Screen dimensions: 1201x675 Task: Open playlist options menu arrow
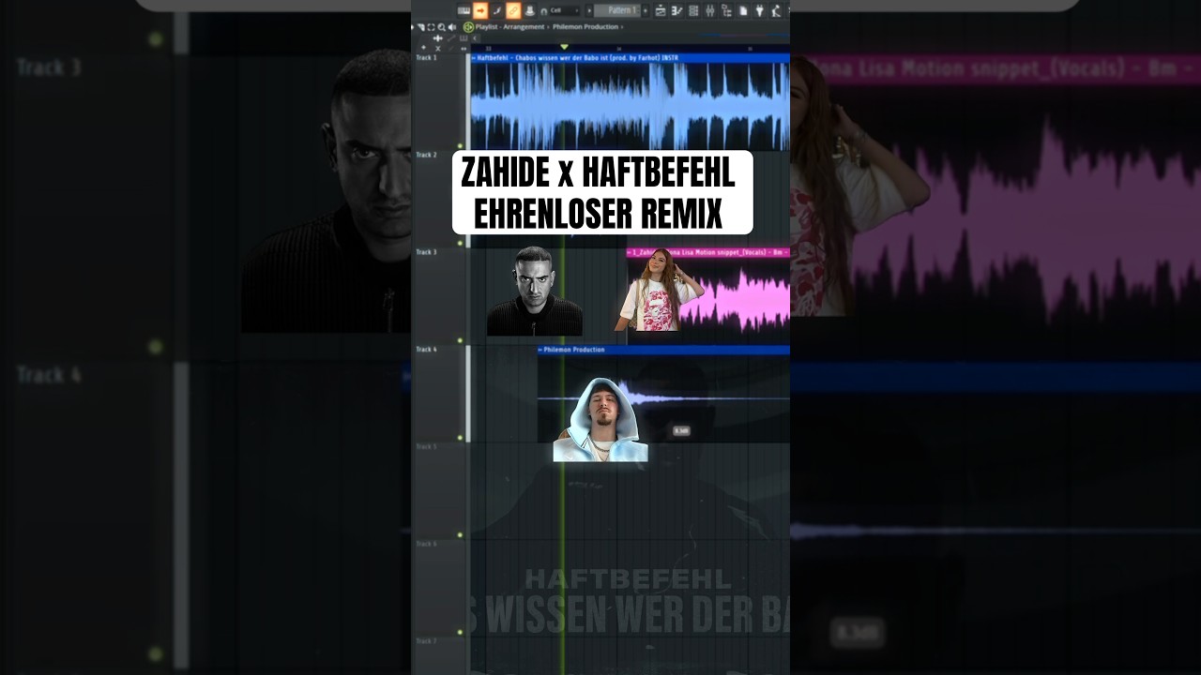414,27
